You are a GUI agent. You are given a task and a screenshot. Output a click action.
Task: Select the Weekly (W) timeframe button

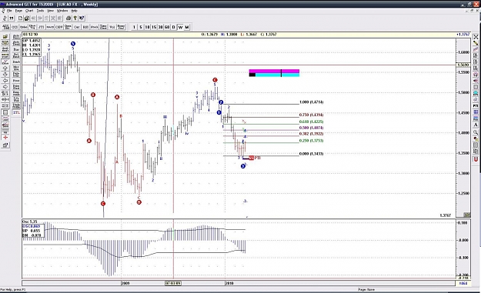180,27
